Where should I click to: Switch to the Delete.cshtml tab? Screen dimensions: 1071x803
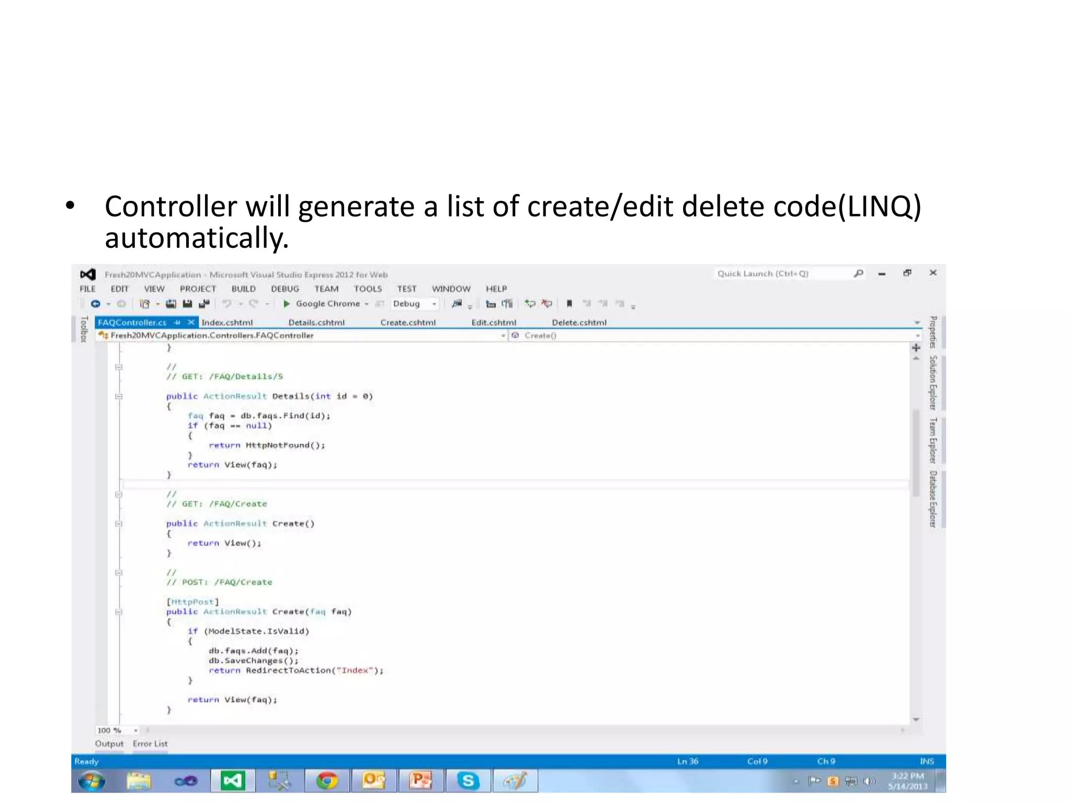tap(579, 323)
